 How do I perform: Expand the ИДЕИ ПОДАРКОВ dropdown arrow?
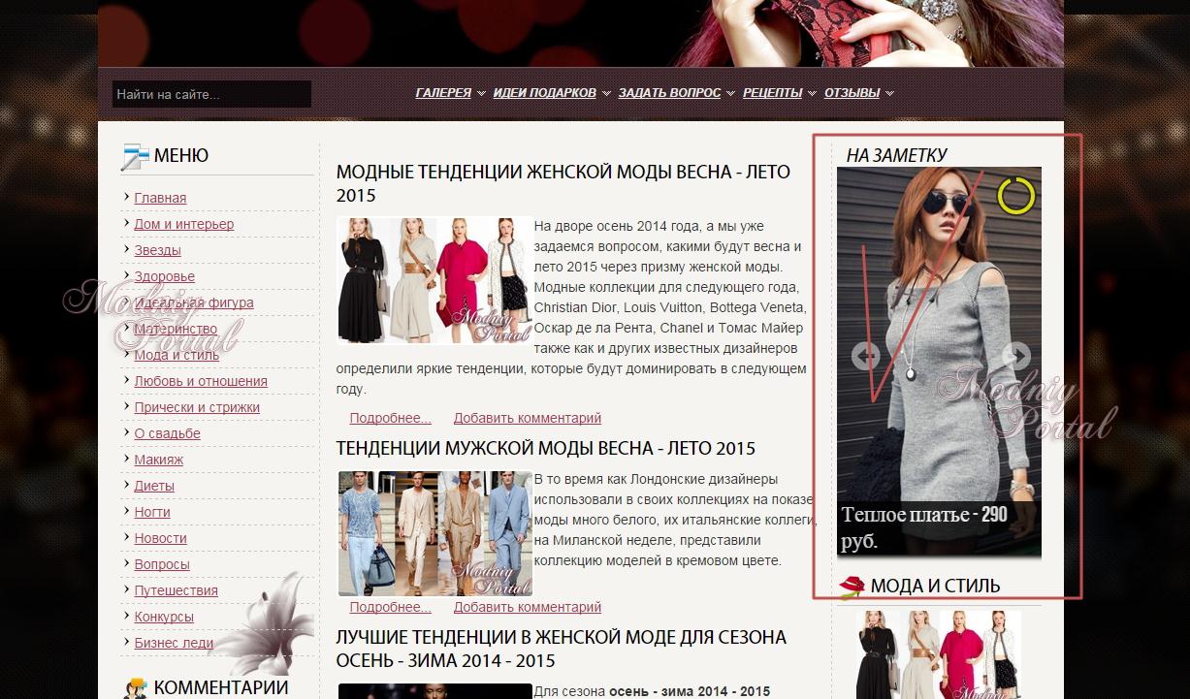(x=606, y=94)
